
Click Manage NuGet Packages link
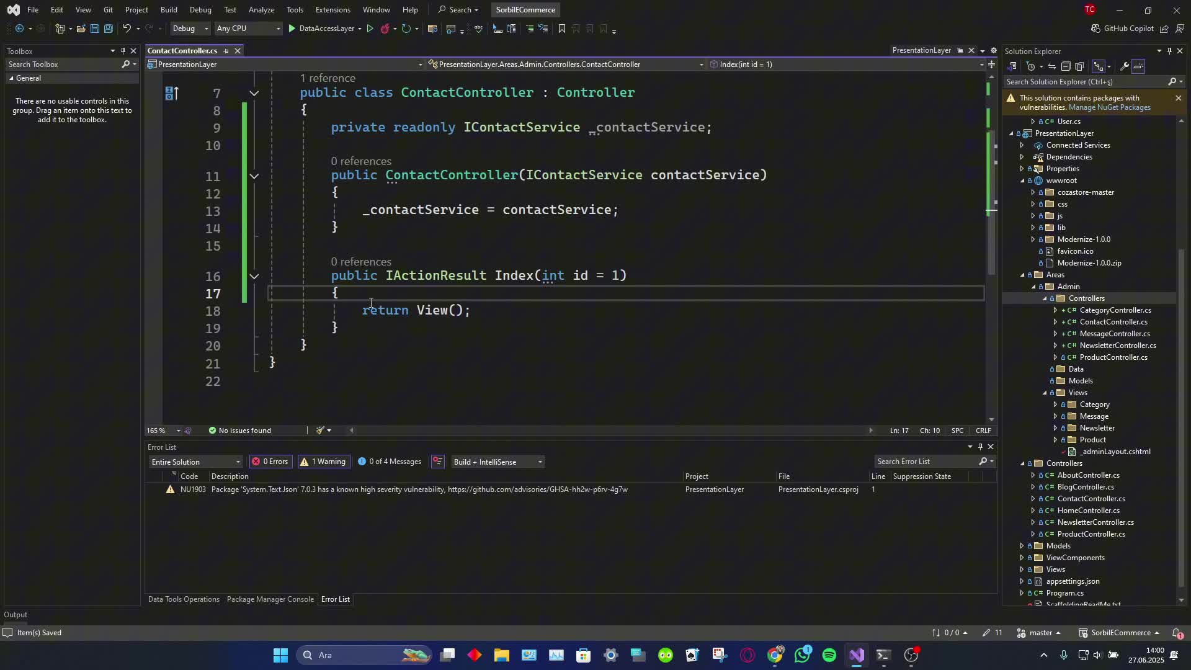pos(1109,107)
